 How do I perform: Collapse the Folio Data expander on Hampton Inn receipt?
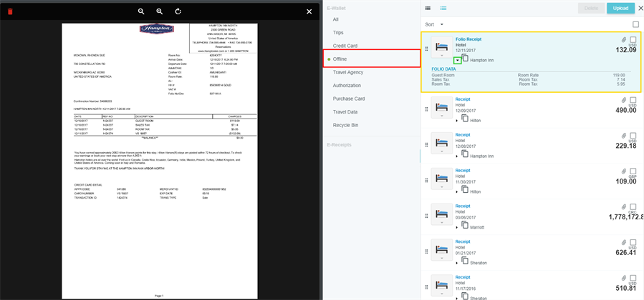[x=458, y=60]
